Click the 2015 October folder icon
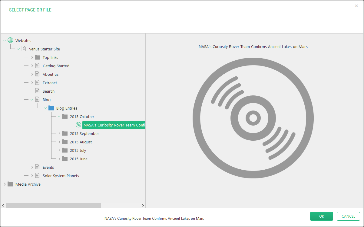This screenshot has width=364, height=227. [x=65, y=117]
